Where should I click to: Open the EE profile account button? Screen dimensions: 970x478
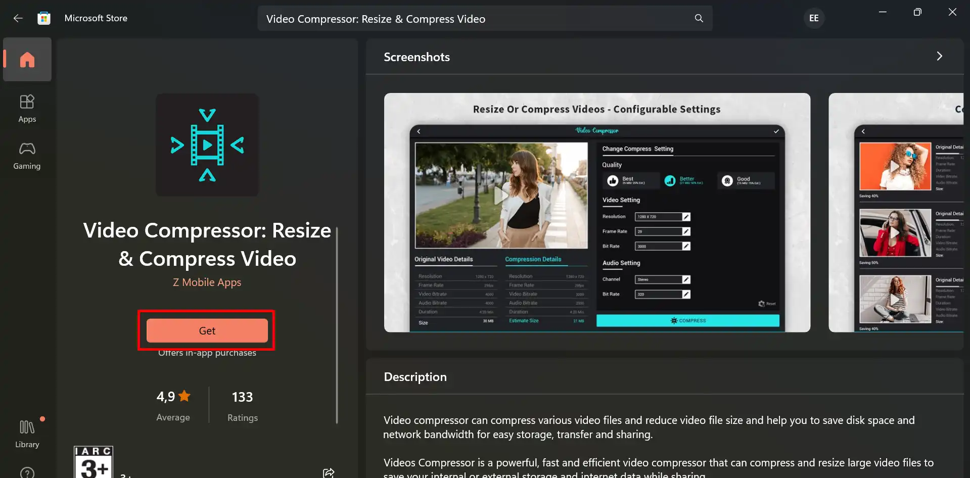[x=814, y=18]
